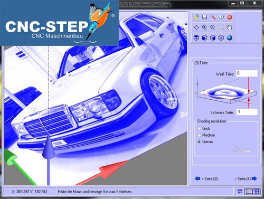Switch to right-face view cube icon

tap(213, 37)
